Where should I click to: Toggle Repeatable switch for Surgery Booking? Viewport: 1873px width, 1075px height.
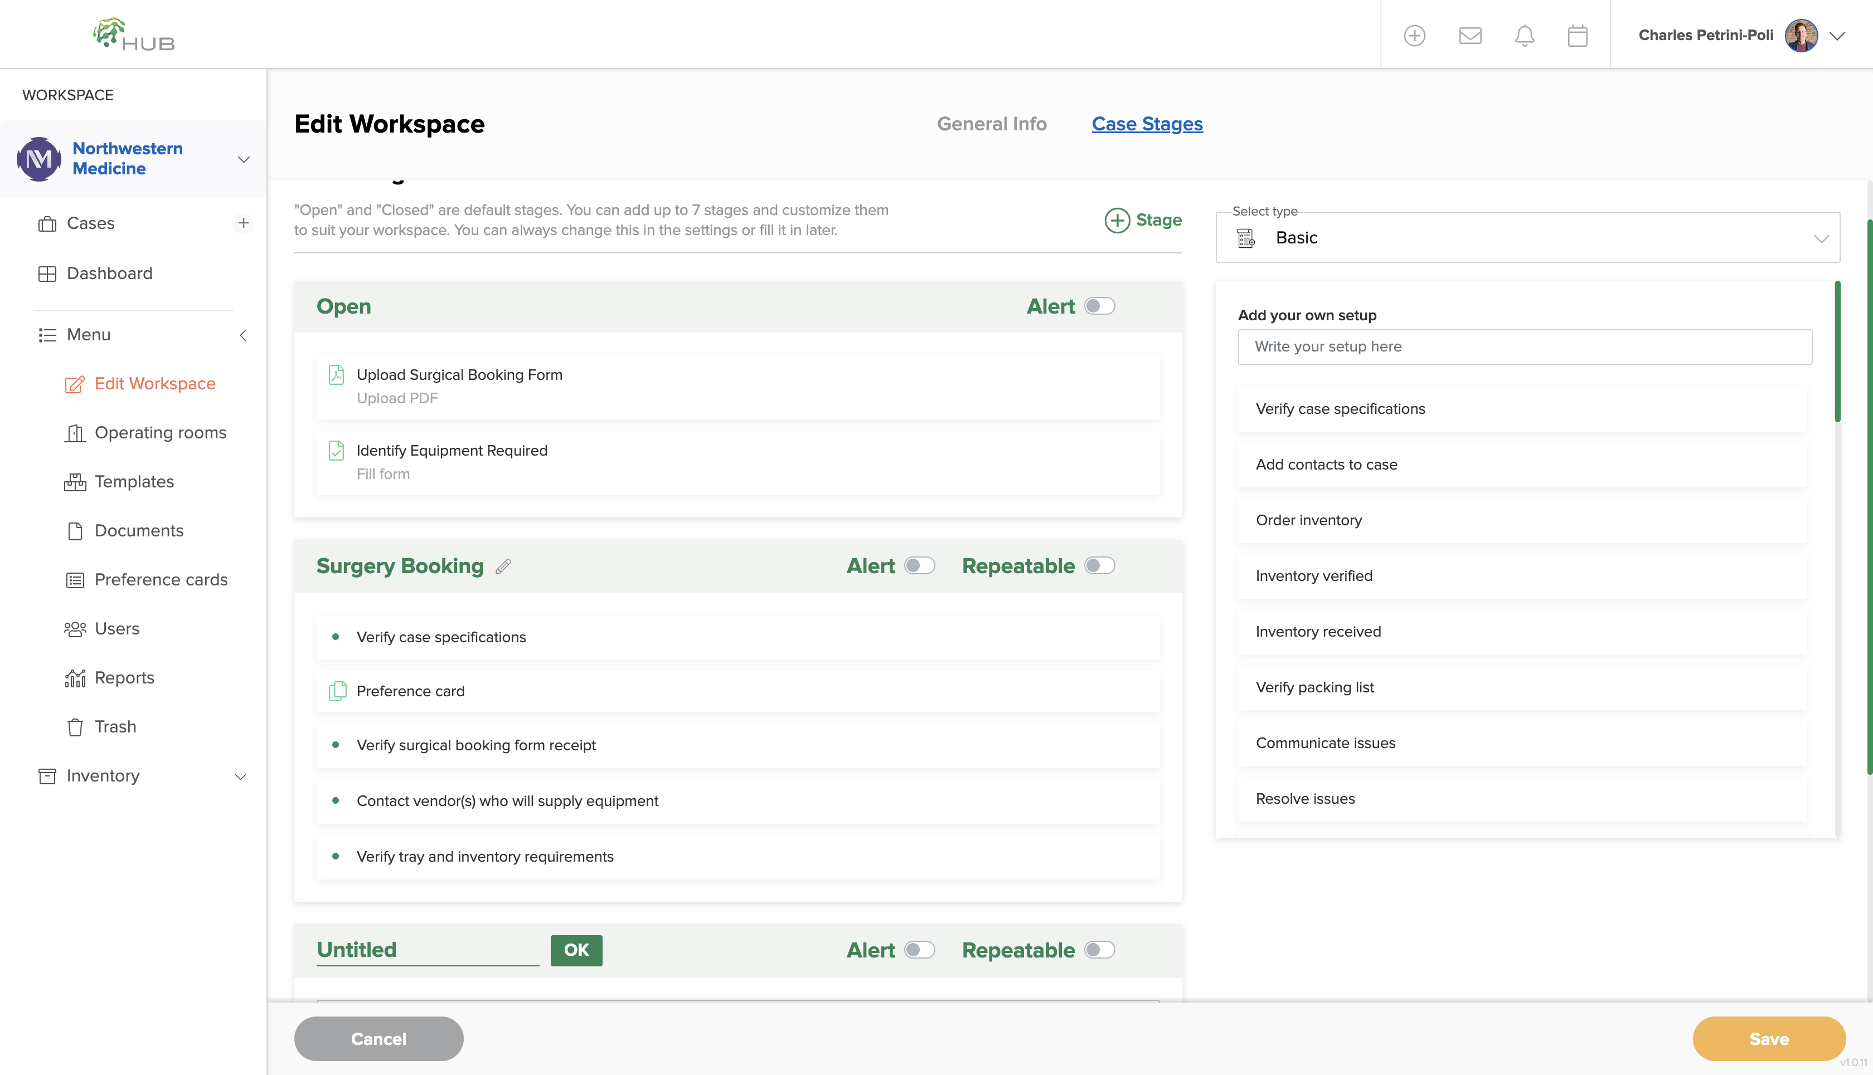1099,565
